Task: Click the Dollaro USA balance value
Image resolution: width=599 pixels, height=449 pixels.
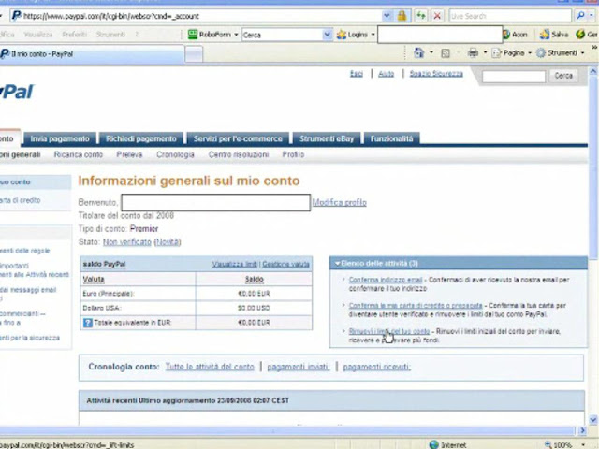Action: (254, 308)
